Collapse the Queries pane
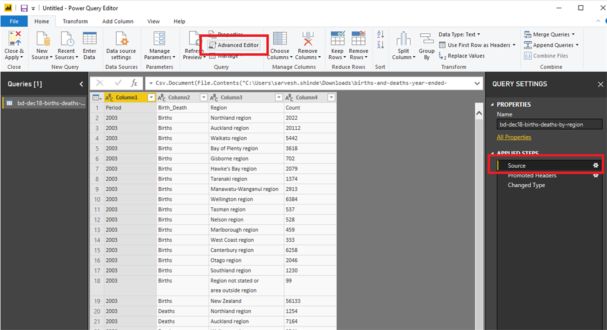607x330 pixels. 81,84
